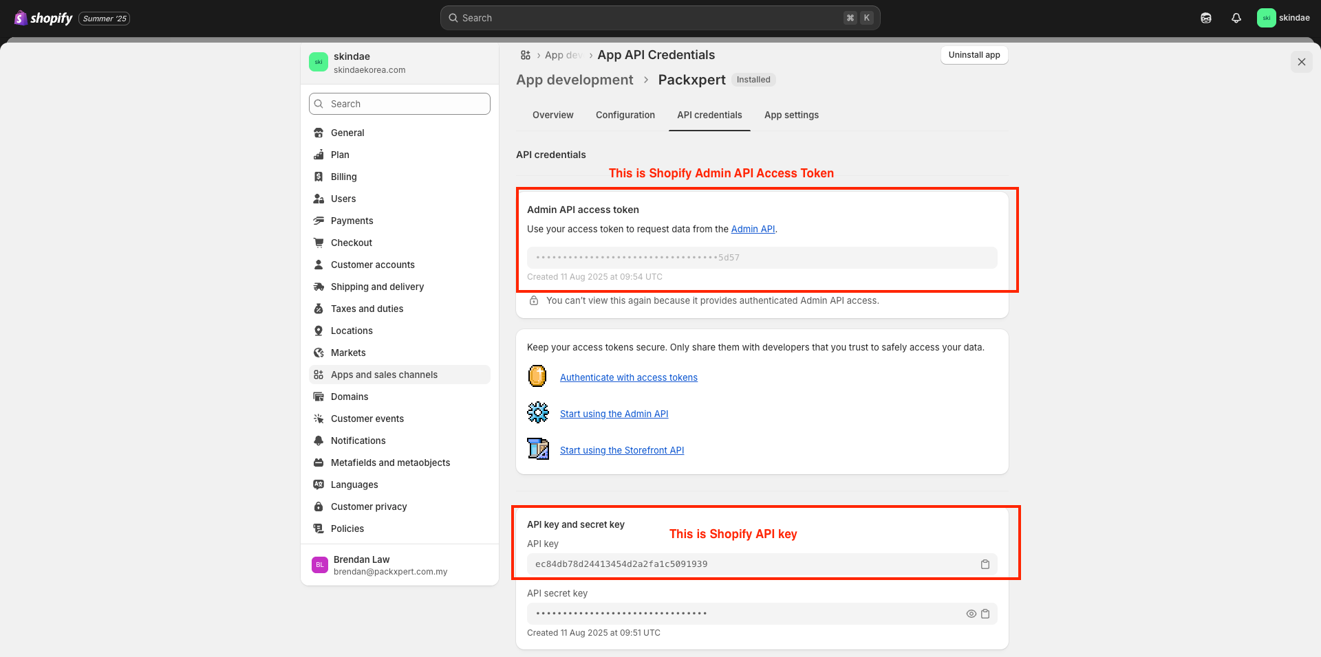
Task: Switch to the App settings tab
Action: coord(791,115)
